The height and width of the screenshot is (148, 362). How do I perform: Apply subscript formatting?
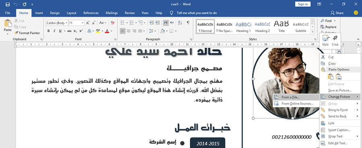[75, 31]
